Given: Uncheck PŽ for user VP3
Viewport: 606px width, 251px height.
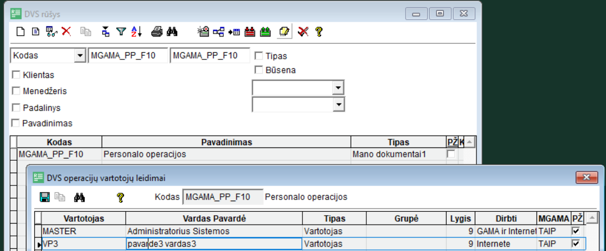Looking at the screenshot, I should 576,244.
